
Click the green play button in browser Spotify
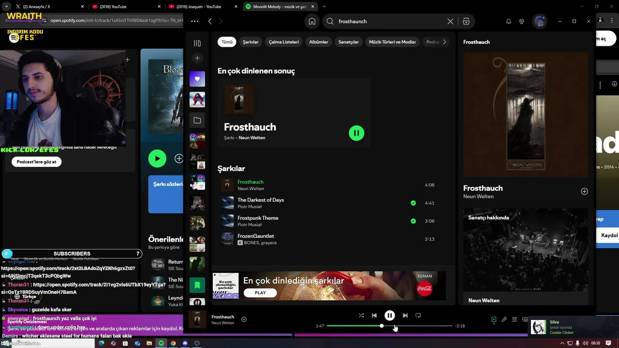point(157,159)
